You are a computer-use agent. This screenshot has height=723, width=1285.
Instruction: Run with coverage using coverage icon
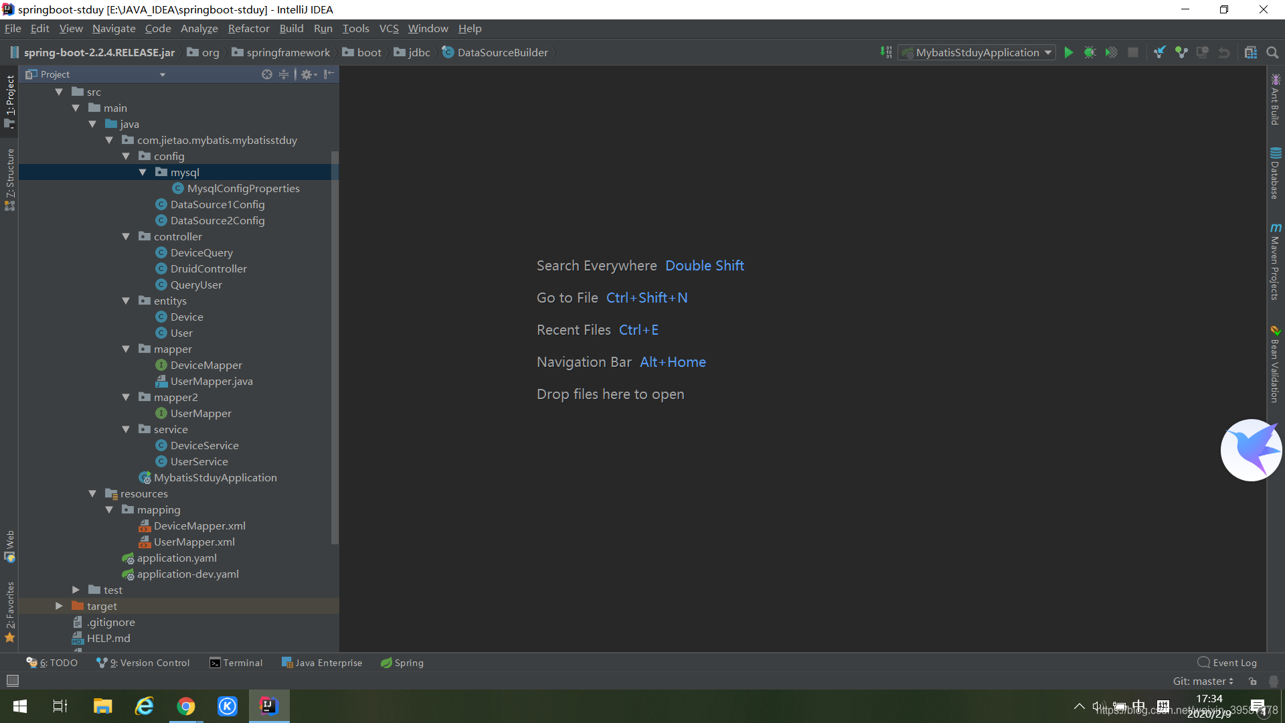tap(1112, 52)
